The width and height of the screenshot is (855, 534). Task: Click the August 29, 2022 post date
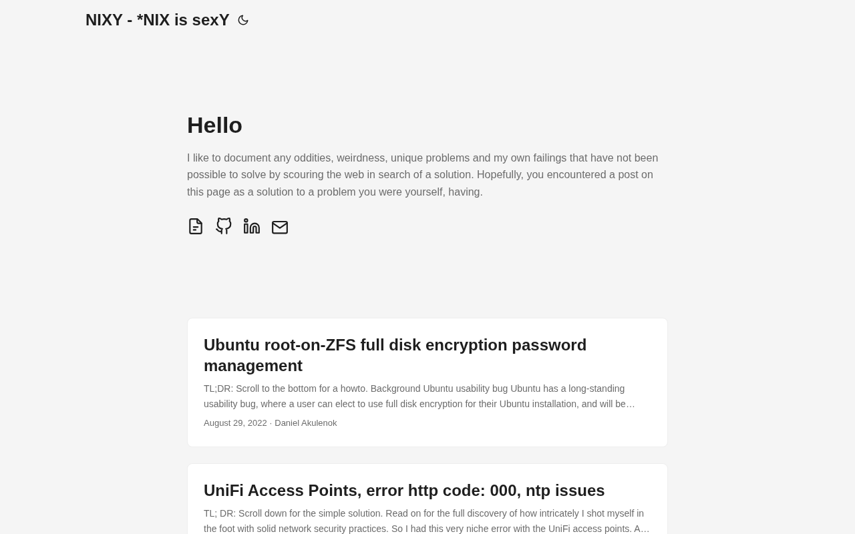pos(235,423)
